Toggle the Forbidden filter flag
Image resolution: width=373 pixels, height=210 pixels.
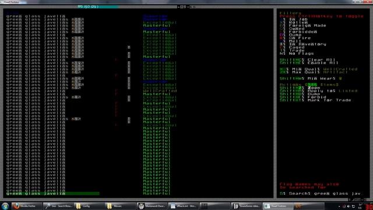(298, 32)
